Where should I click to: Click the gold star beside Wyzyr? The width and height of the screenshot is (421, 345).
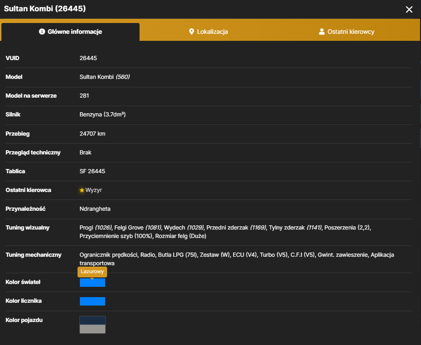pyautogui.click(x=82, y=190)
